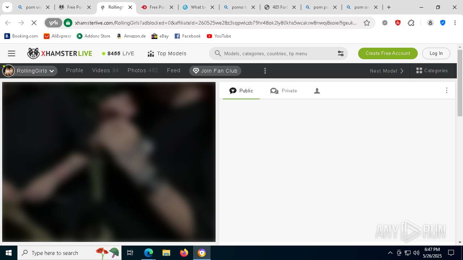The height and width of the screenshot is (260, 463).
Task: Open Task View on taskbar
Action: (x=130, y=253)
